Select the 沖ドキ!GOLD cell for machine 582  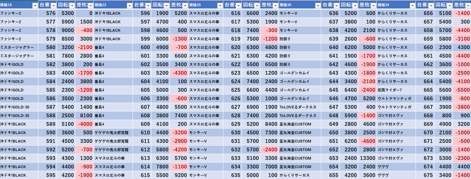pyautogui.click(x=19, y=64)
